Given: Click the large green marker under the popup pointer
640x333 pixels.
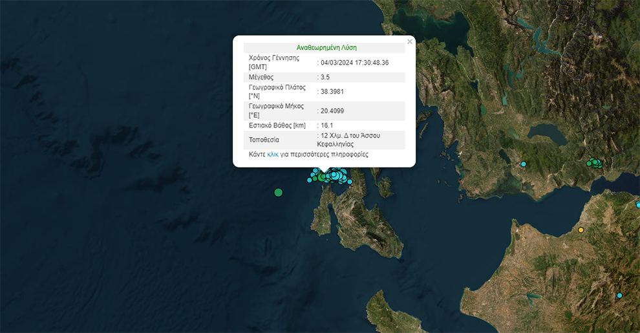Looking at the screenshot, I should (x=323, y=177).
